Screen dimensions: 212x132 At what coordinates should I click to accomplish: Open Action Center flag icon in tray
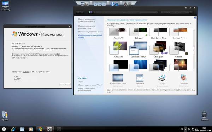[189, 130]
